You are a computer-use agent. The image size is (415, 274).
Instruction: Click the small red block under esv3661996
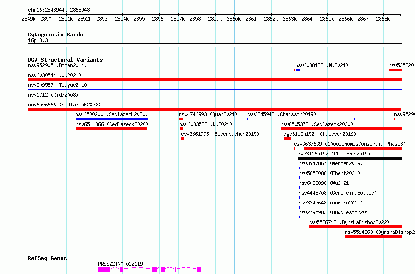pos(183,139)
